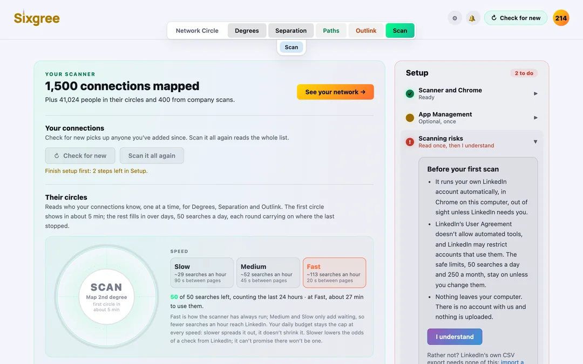Click the Scan sub-tab pill
This screenshot has width=583, height=364.
[x=291, y=47]
